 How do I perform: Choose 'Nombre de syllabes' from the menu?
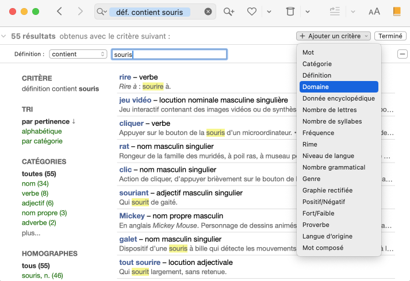(332, 121)
